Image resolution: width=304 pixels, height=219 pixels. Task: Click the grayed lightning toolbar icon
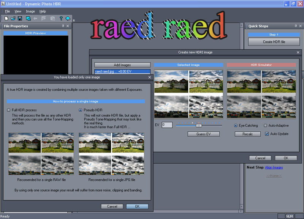(44, 18)
